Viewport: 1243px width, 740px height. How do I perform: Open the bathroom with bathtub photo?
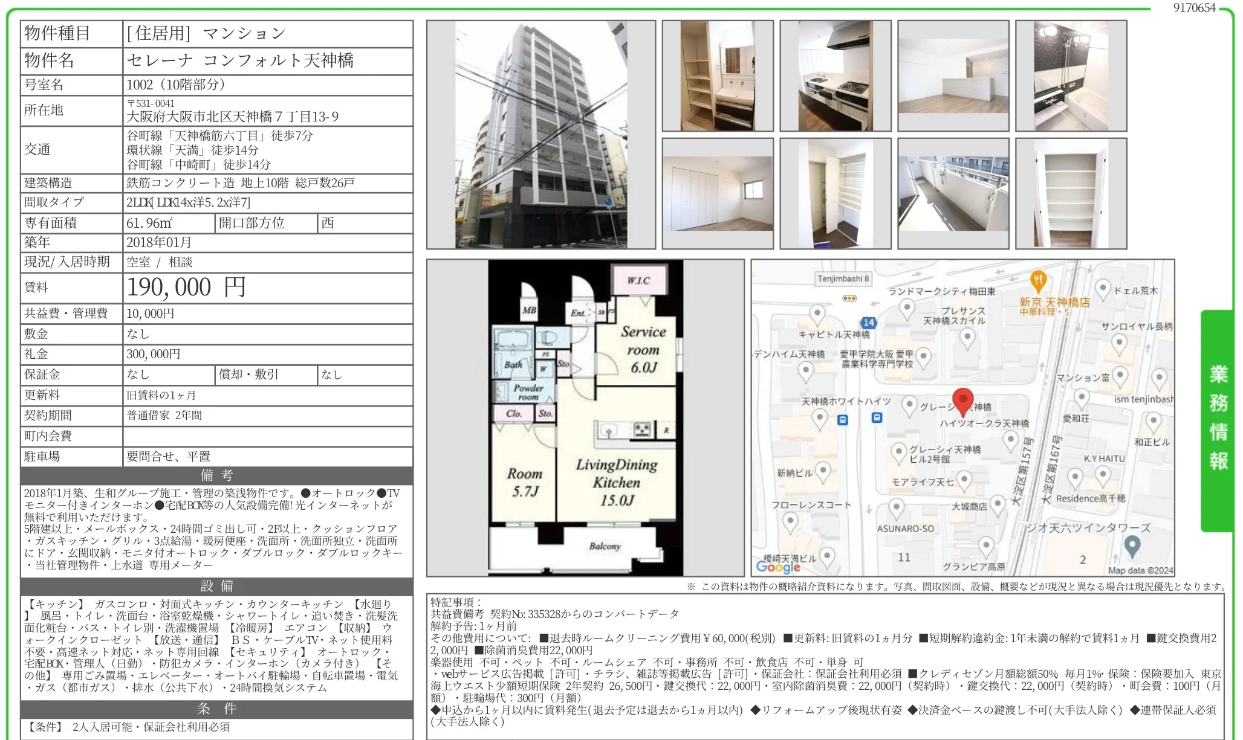click(1071, 76)
